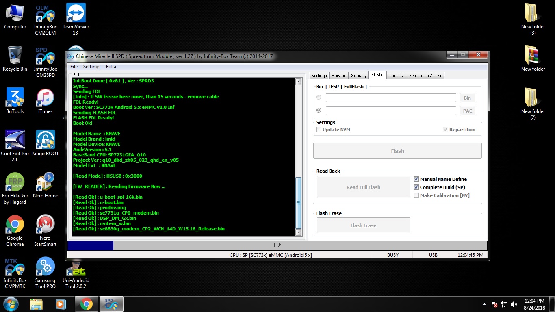Switch to the Settings tab
This screenshot has width=555, height=312.
pos(319,76)
